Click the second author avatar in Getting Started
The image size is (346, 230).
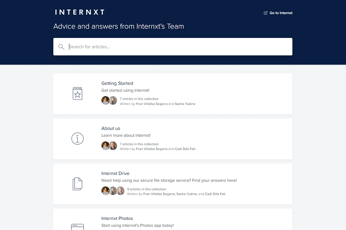(x=113, y=101)
